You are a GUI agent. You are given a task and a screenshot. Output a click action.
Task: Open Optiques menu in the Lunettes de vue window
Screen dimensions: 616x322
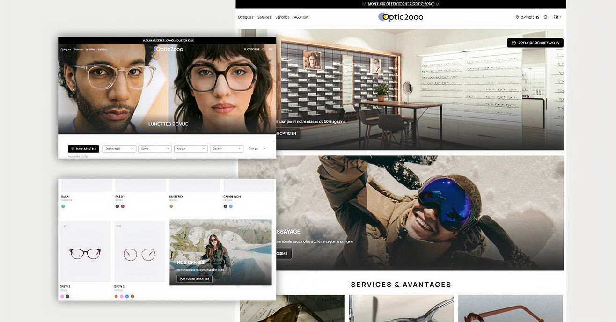[x=66, y=49]
